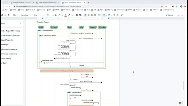The height and width of the screenshot is (106, 188).
Task: Select the Kafka node in diagram
Action: (x=81, y=27)
